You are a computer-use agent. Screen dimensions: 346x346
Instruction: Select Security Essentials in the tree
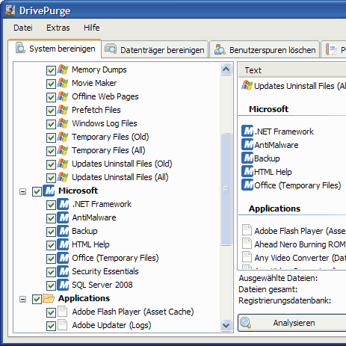point(105,271)
